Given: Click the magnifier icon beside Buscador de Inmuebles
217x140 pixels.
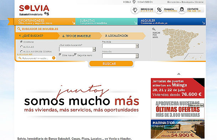Looking at the screenshot, I should click(x=19, y=29).
